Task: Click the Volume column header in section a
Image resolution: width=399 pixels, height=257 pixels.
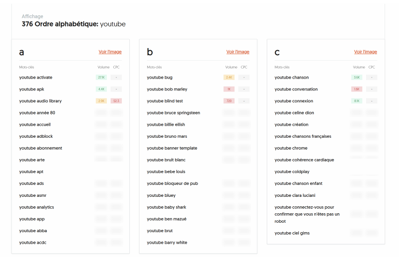Action: click(104, 67)
